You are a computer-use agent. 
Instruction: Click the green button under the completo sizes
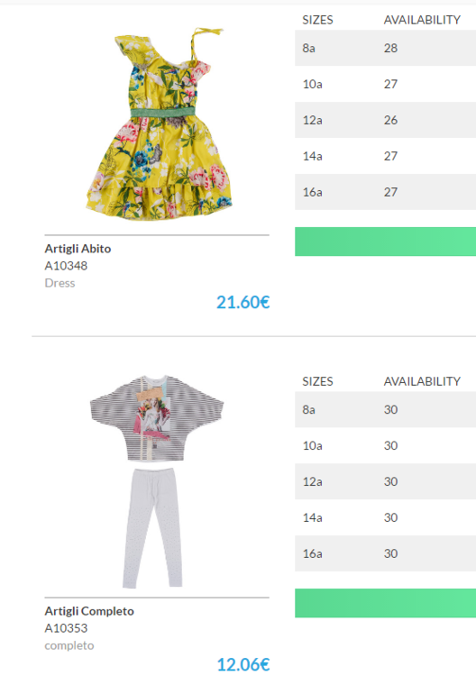[385, 603]
